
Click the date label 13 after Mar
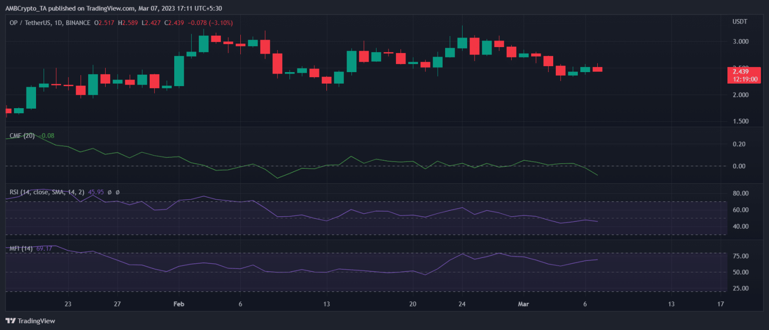[671, 304]
